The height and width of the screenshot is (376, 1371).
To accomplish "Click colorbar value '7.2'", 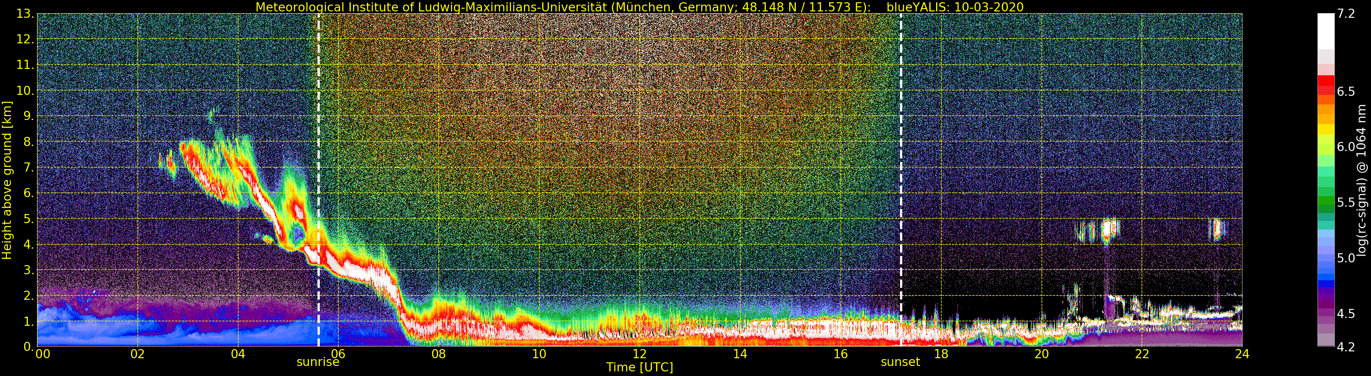I will [1346, 14].
